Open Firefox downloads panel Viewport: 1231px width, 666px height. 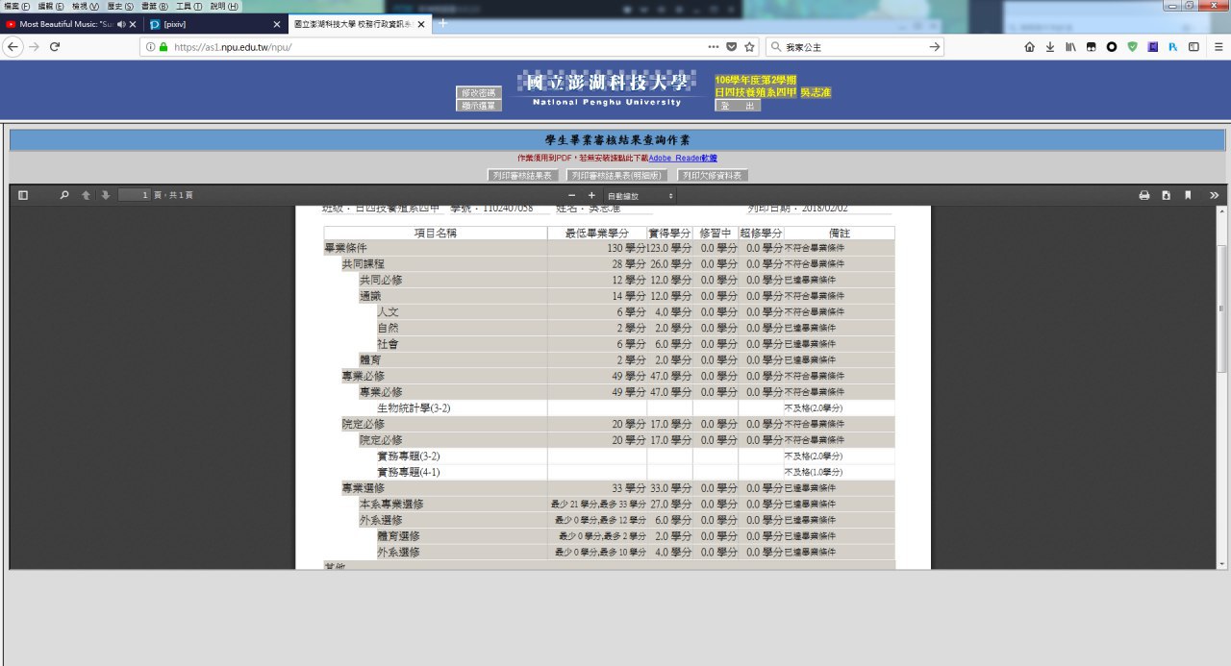click(x=1049, y=47)
